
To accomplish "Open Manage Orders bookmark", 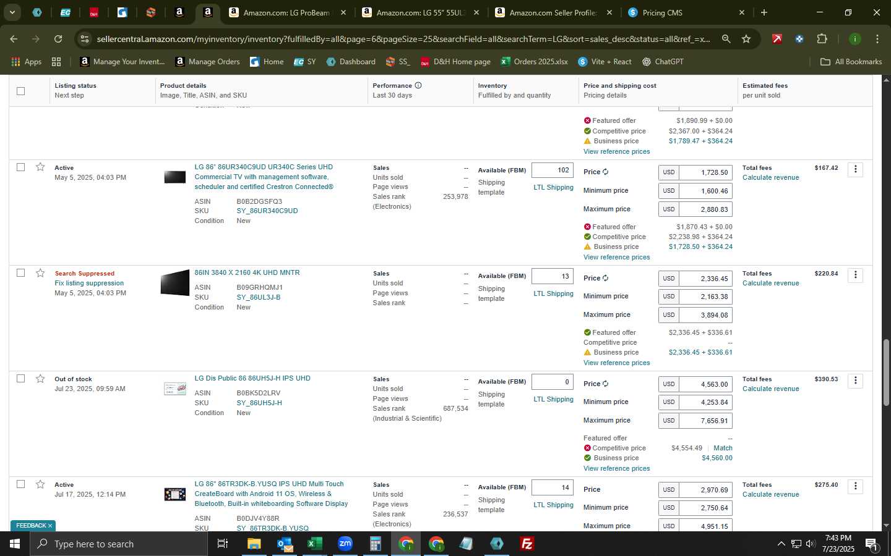I will [x=208, y=62].
